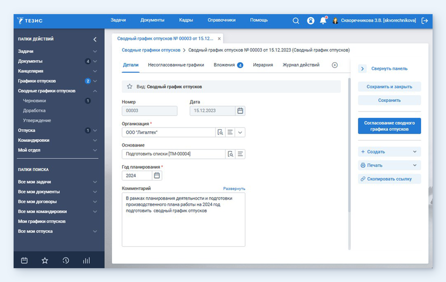The height and width of the screenshot is (282, 446).
Task: Click the Развернуть link above comment
Action: (234, 189)
